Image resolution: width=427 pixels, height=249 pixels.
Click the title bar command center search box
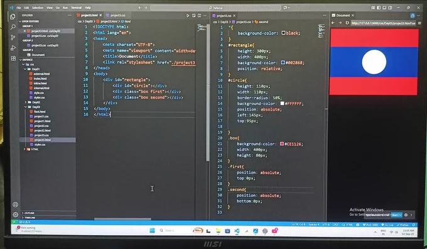[x=215, y=8]
